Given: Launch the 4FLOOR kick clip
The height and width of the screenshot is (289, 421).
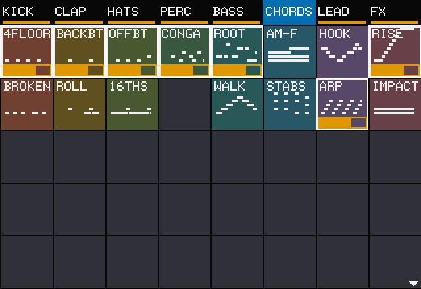Looking at the screenshot, I should point(26,51).
